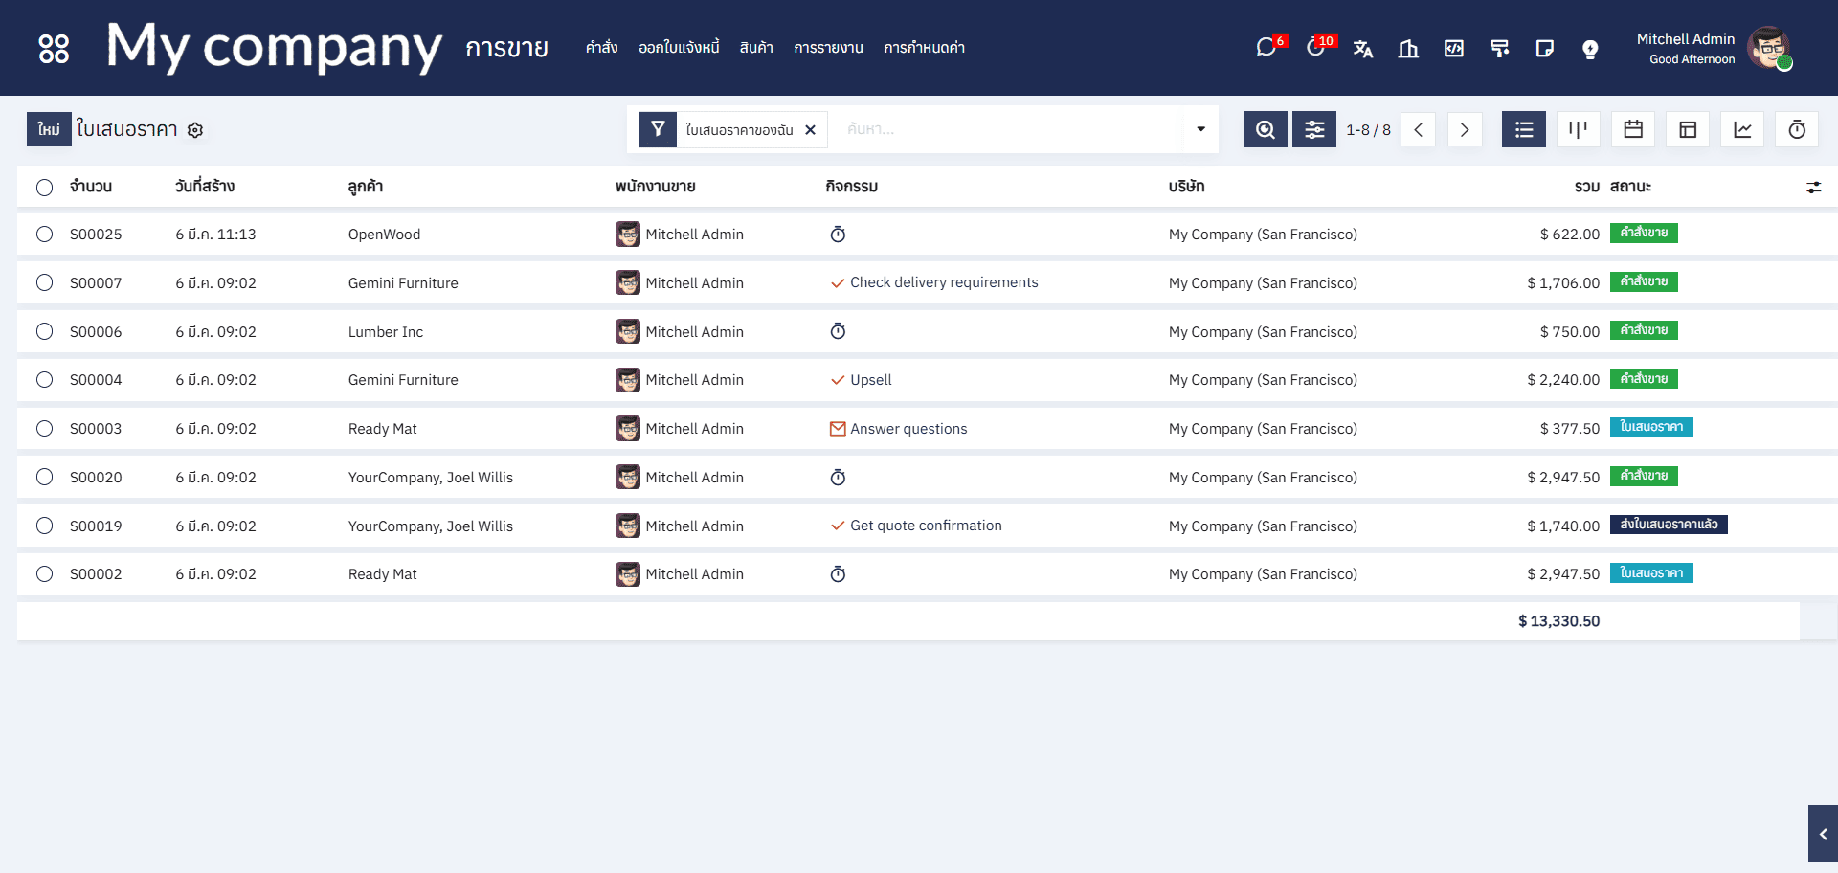Switch to the pivot table view
This screenshot has height=873, width=1838.
1688,129
